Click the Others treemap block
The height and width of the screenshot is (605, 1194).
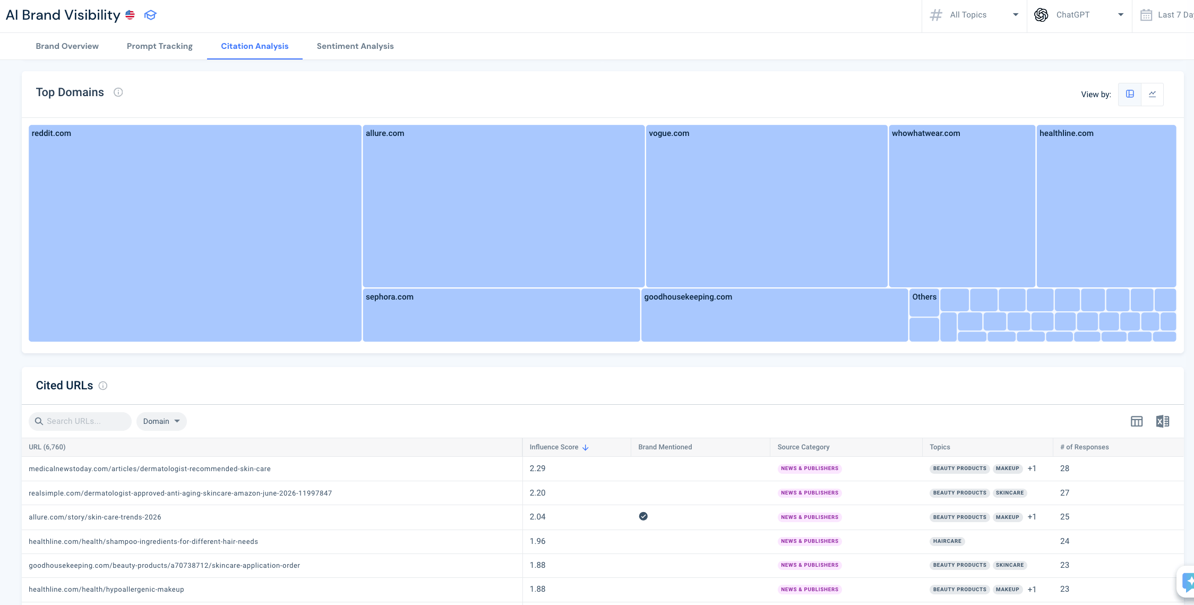pyautogui.click(x=924, y=303)
